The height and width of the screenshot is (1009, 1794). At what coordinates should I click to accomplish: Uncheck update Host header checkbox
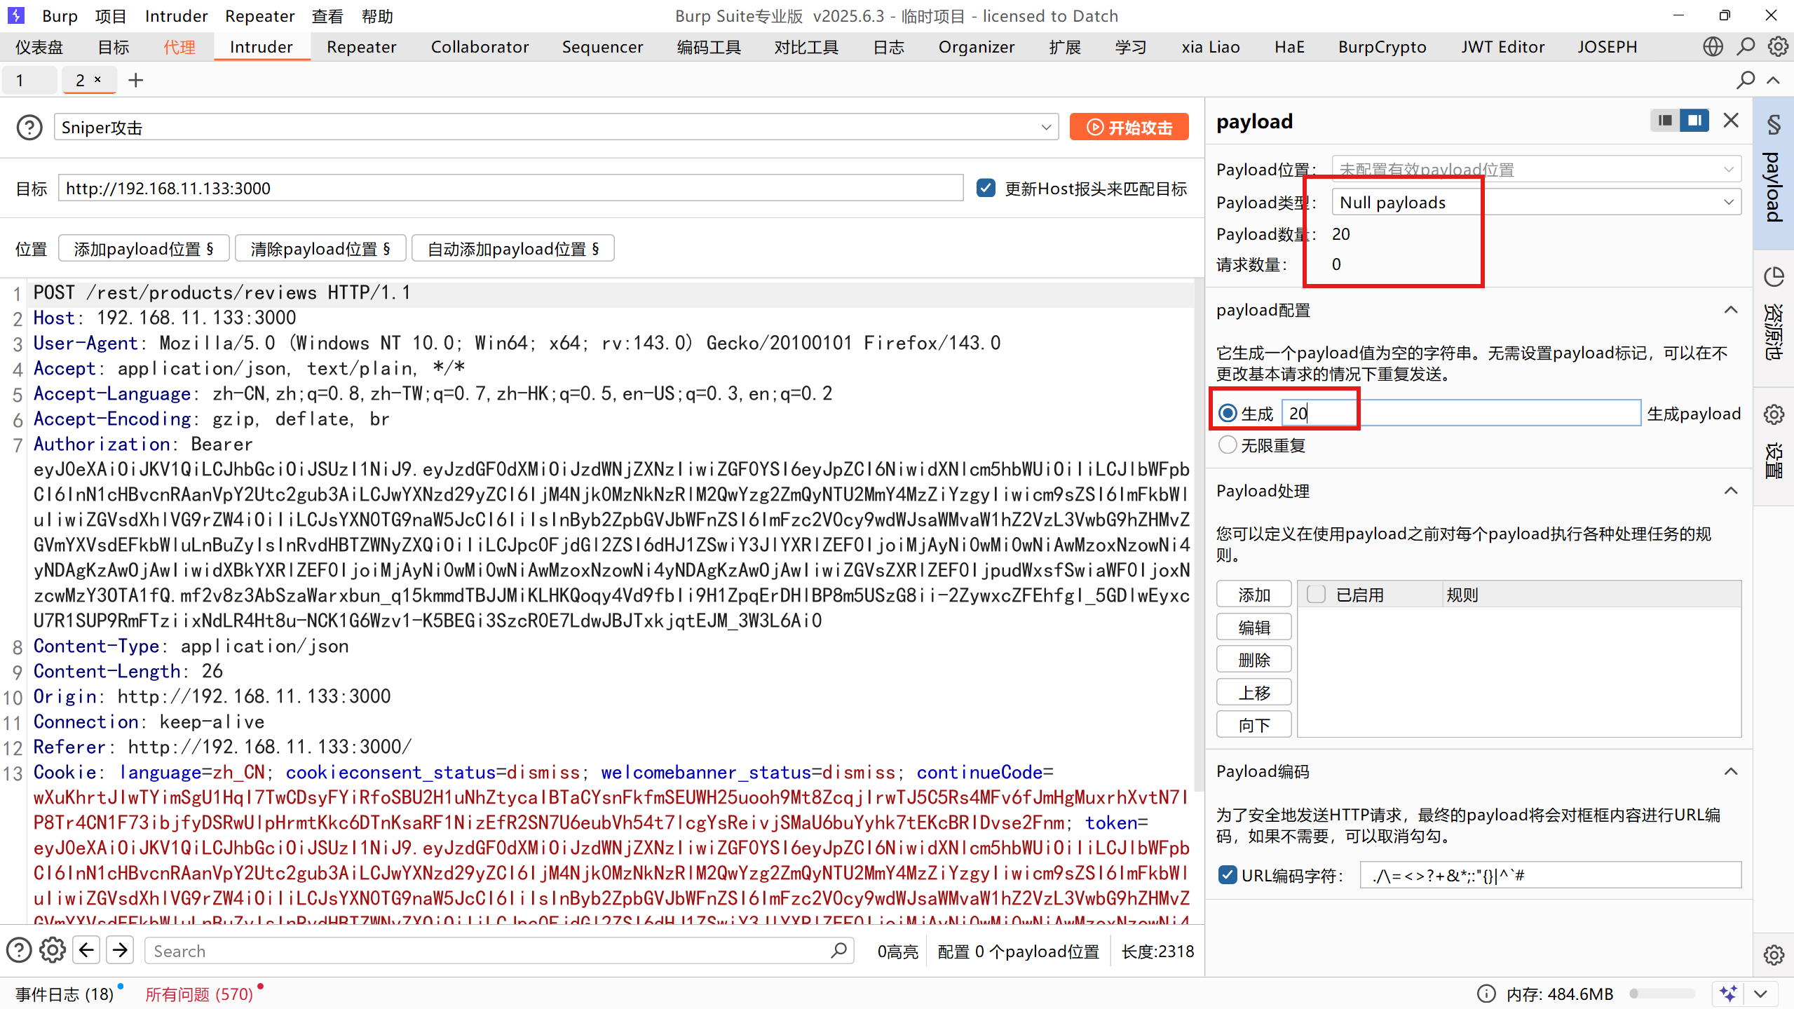(x=986, y=188)
